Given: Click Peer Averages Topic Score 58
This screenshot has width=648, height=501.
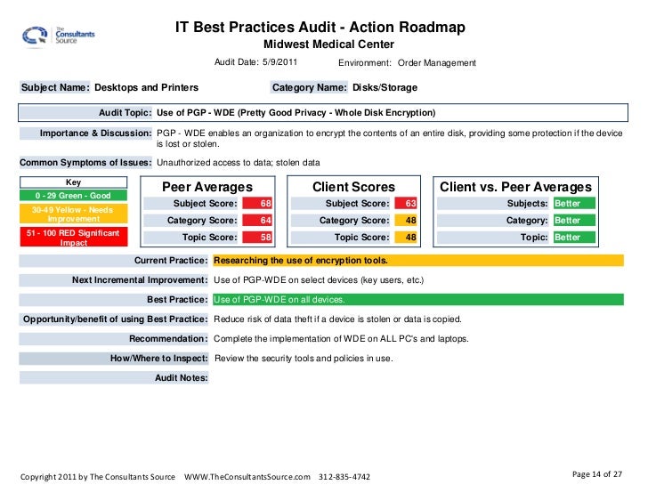Looking at the screenshot, I should click(257, 237).
